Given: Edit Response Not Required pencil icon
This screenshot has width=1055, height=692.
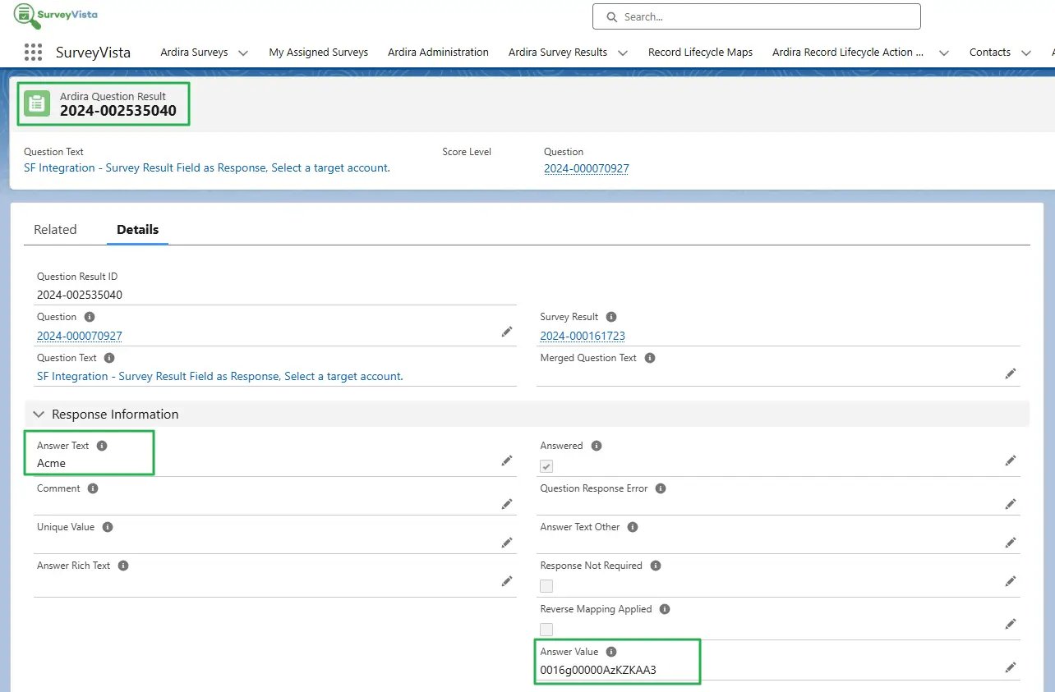Looking at the screenshot, I should pos(1011,581).
